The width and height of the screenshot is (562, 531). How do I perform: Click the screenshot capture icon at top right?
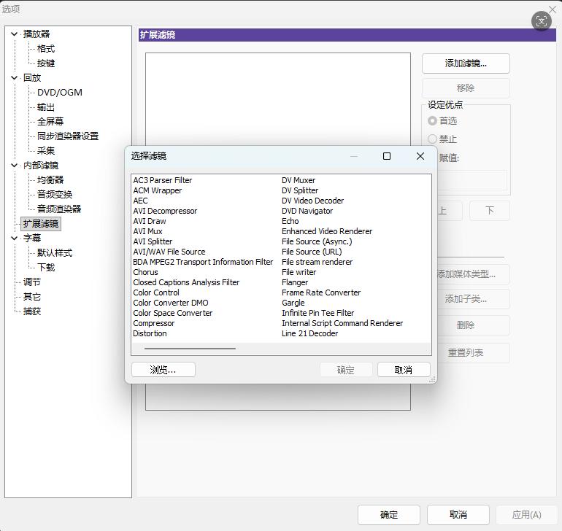[x=541, y=21]
